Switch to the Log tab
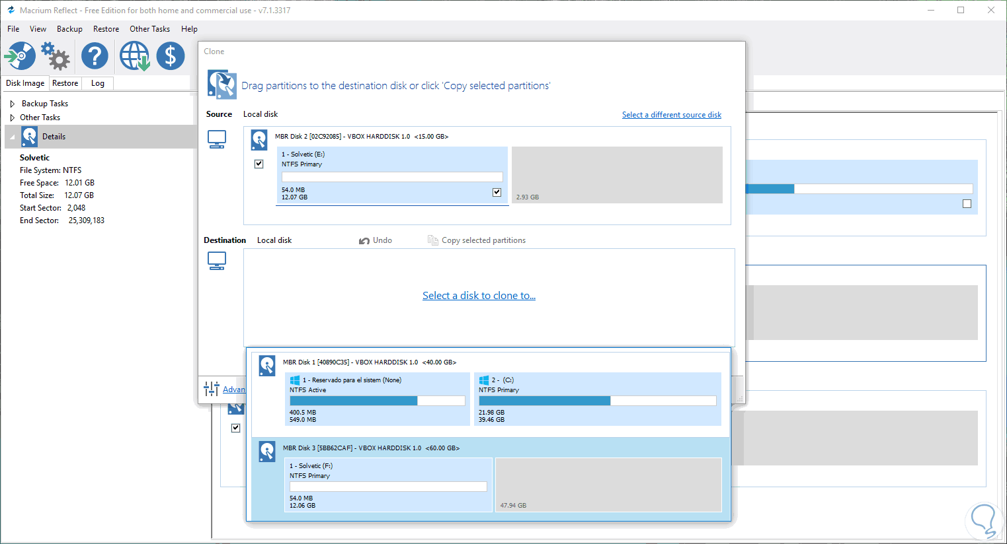 (x=98, y=83)
